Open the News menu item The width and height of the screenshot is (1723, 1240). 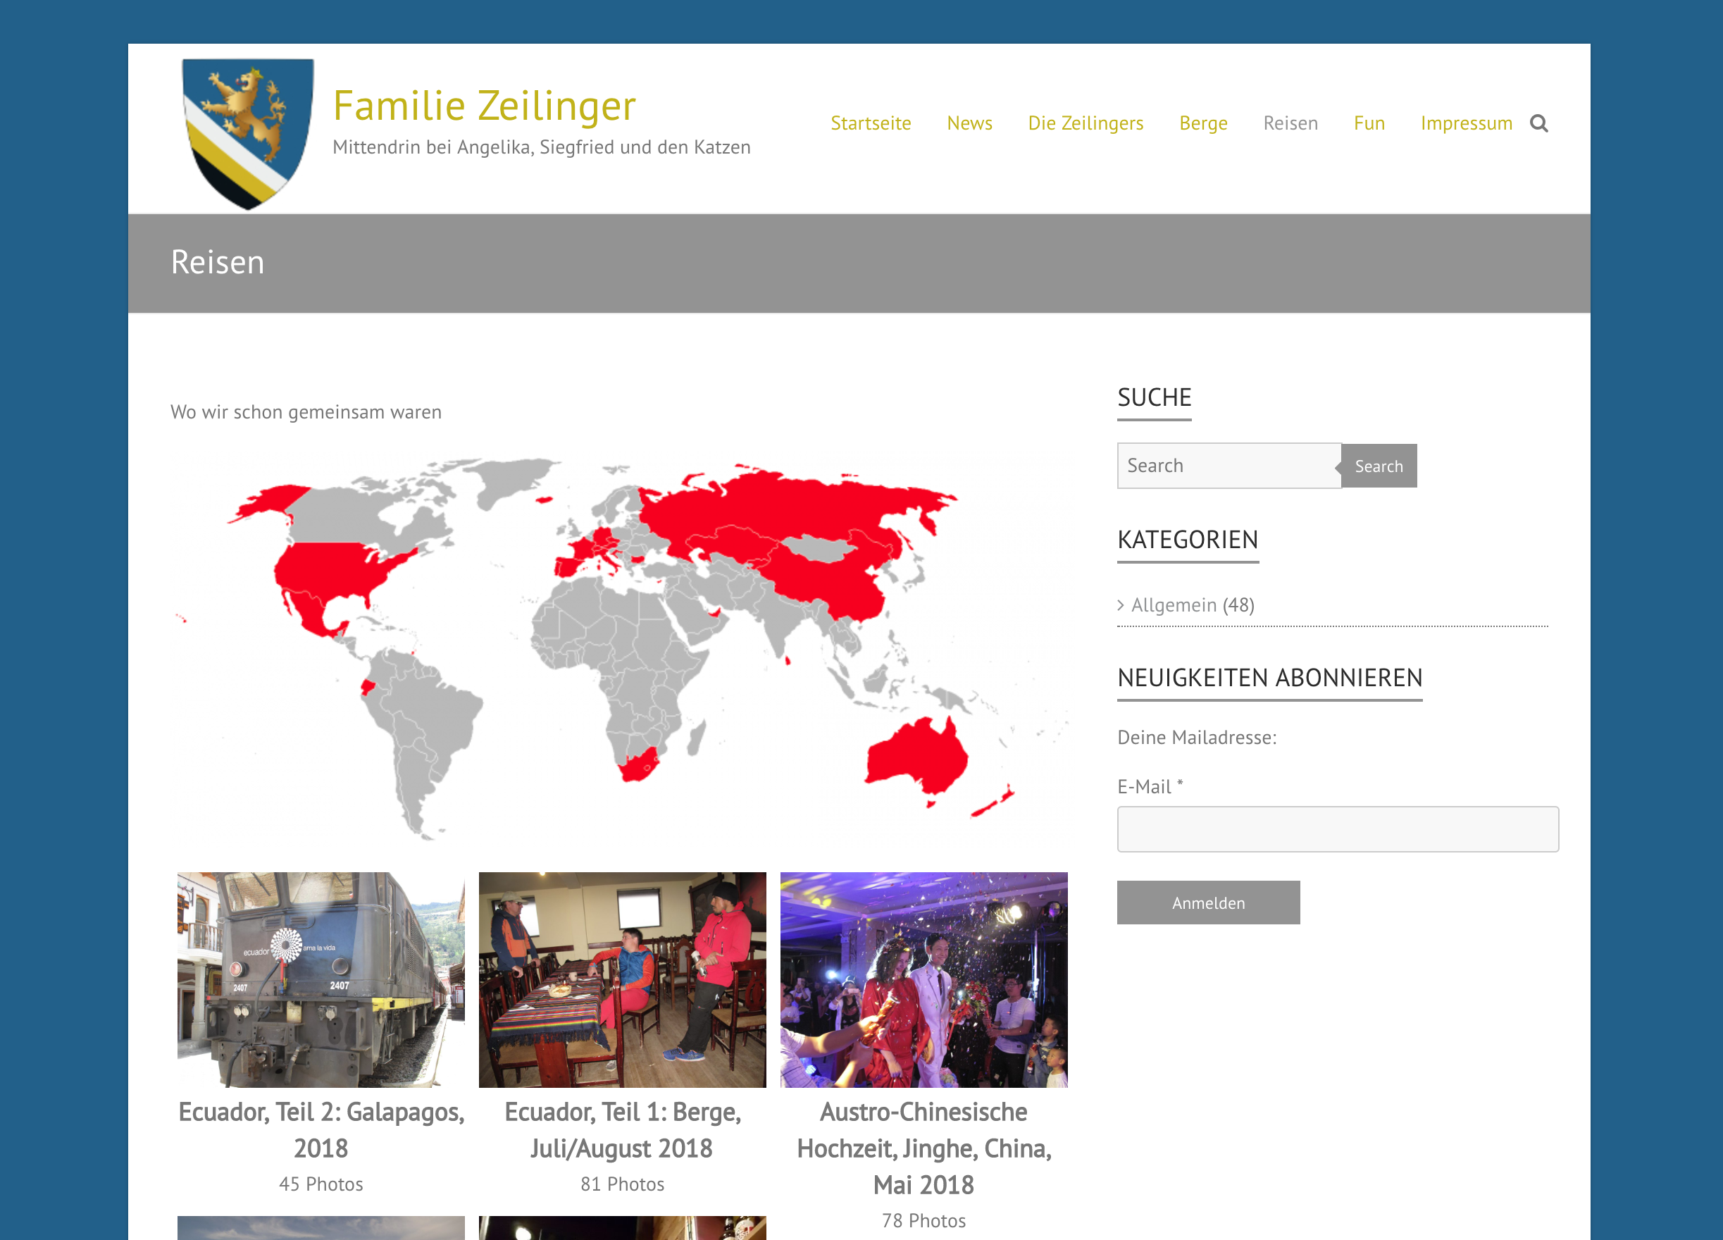[x=969, y=123]
